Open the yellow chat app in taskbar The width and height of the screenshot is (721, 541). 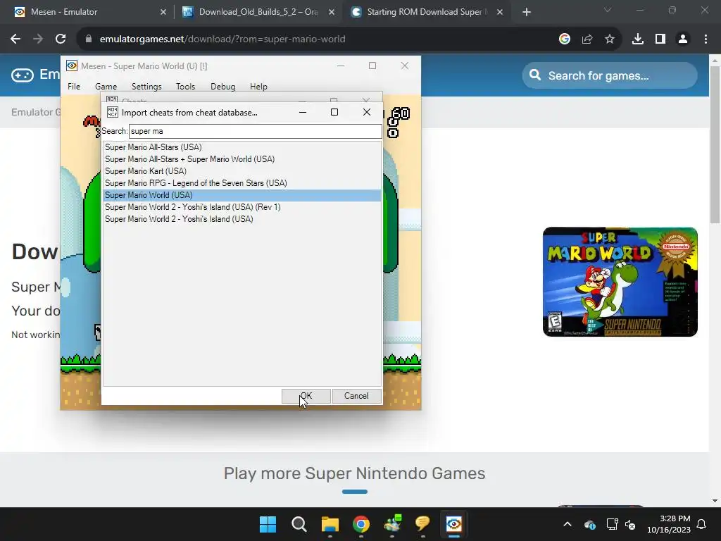pos(422,524)
